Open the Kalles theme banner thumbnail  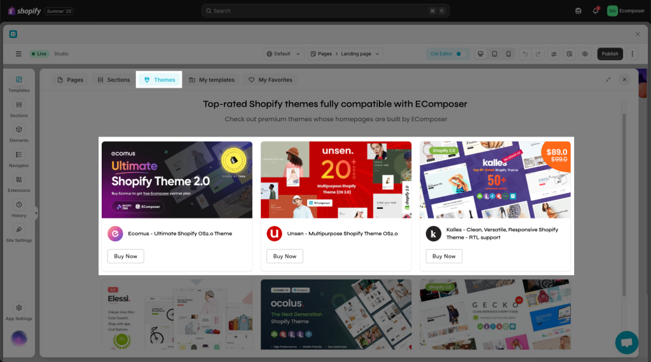point(495,180)
